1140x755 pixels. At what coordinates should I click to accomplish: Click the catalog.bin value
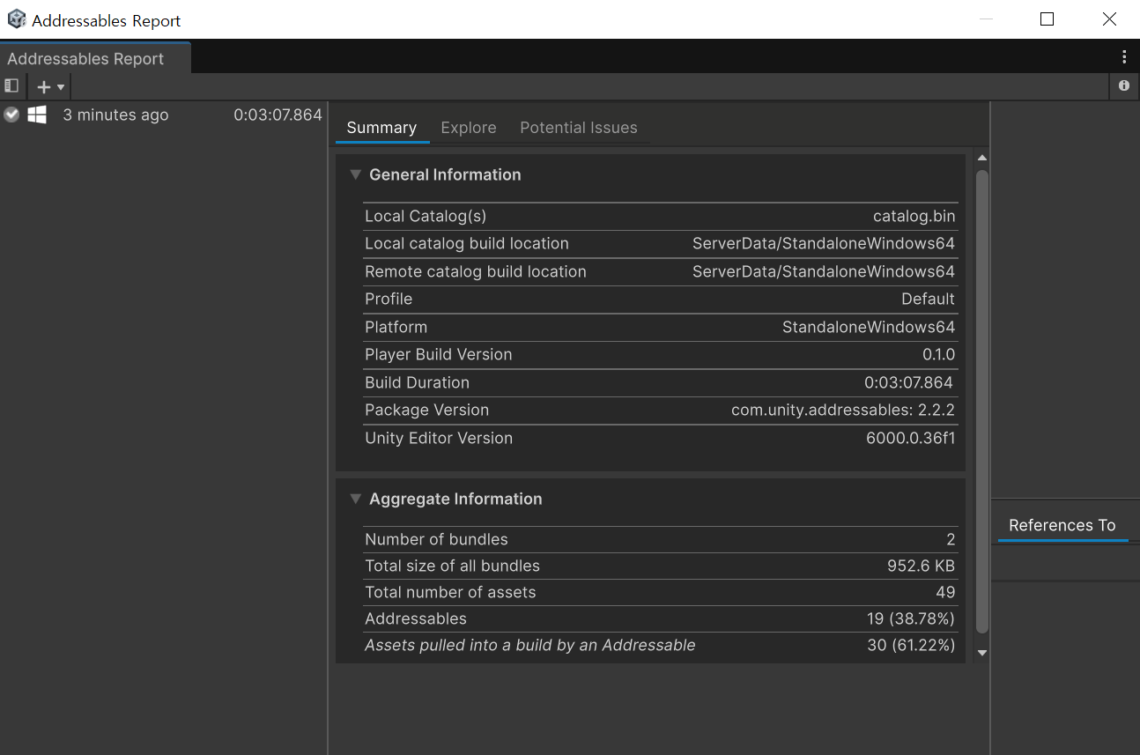(914, 216)
